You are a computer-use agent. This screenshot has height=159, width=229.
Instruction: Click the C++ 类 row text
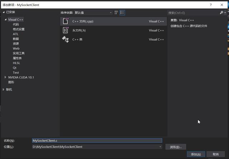(x=77, y=39)
